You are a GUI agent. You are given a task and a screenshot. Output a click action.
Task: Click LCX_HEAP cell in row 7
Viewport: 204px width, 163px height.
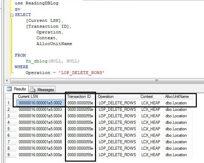151,142
